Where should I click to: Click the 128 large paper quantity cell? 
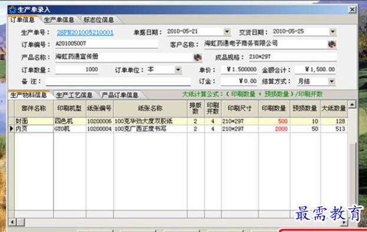pyautogui.click(x=334, y=121)
